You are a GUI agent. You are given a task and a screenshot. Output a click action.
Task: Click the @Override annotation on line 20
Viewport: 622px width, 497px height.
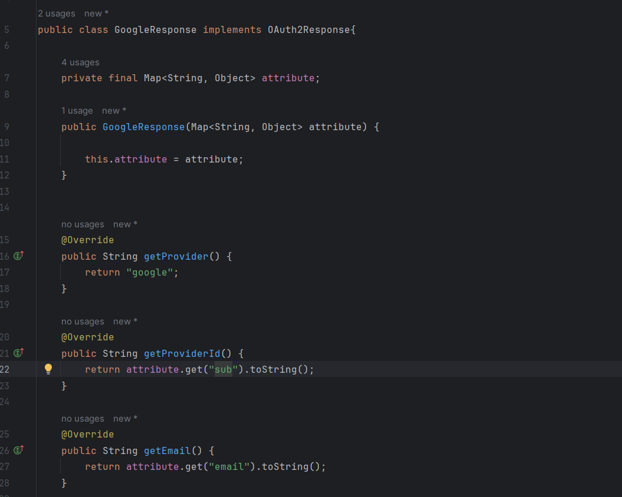pos(88,337)
